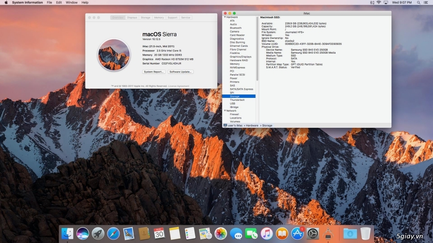The height and width of the screenshot is (243, 433).
Task: Open iTunes music note icon
Action: pos(267,234)
